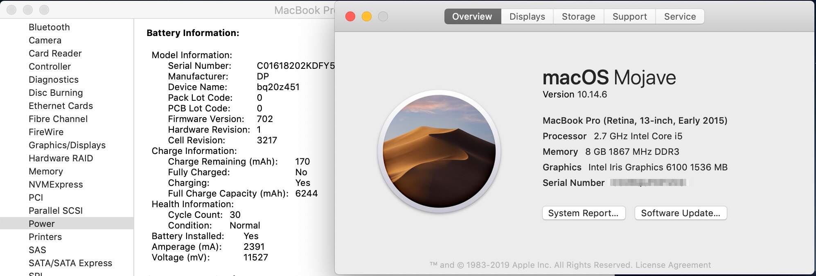
Task: Select Ethernet Cards in the sidebar
Action: tap(61, 106)
